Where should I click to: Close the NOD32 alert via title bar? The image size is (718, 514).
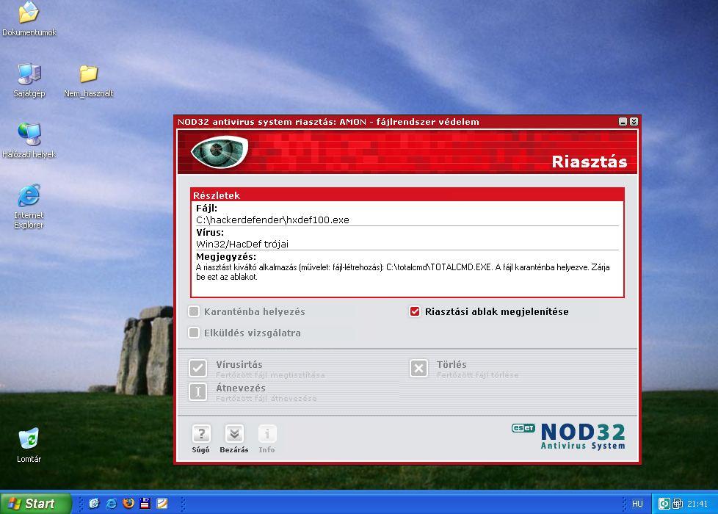pyautogui.click(x=634, y=121)
